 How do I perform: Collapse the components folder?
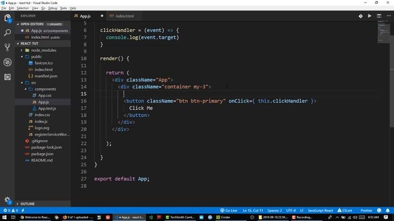[42, 89]
